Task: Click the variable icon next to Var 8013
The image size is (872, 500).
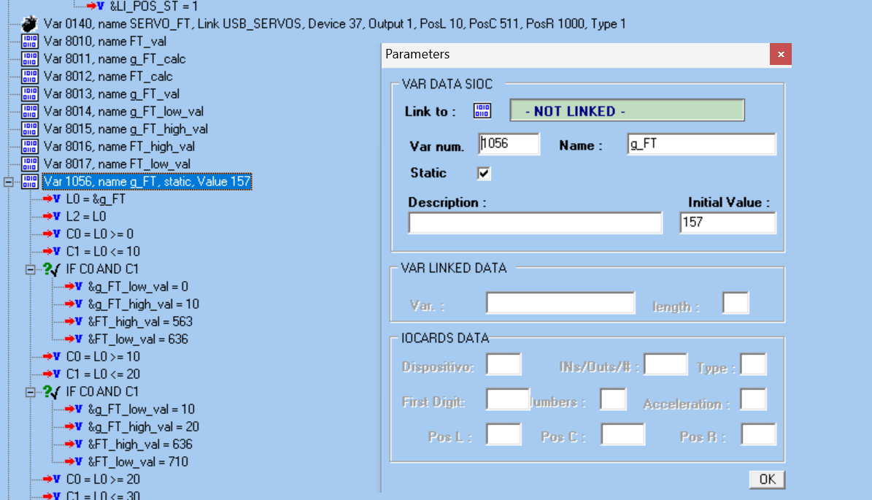Action: [x=30, y=94]
